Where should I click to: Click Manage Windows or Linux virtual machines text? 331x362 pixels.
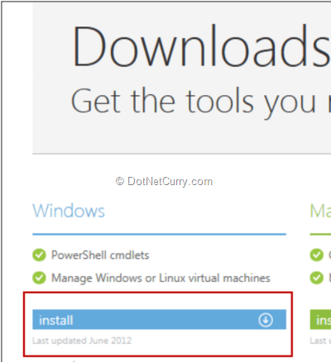click(161, 278)
